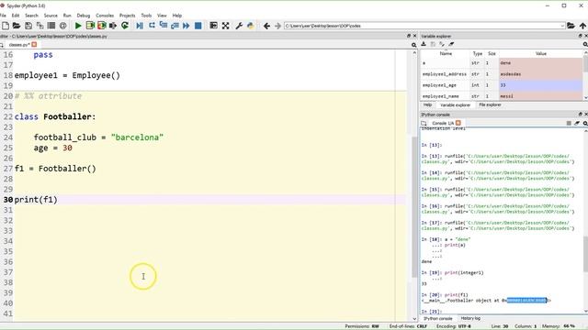Sort variables by Type column header
Screen dimensions: 588x330
(478, 54)
